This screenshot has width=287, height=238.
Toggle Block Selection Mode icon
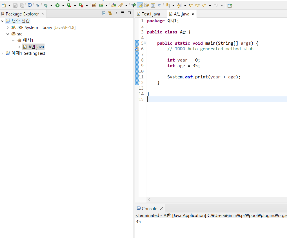tap(153, 6)
